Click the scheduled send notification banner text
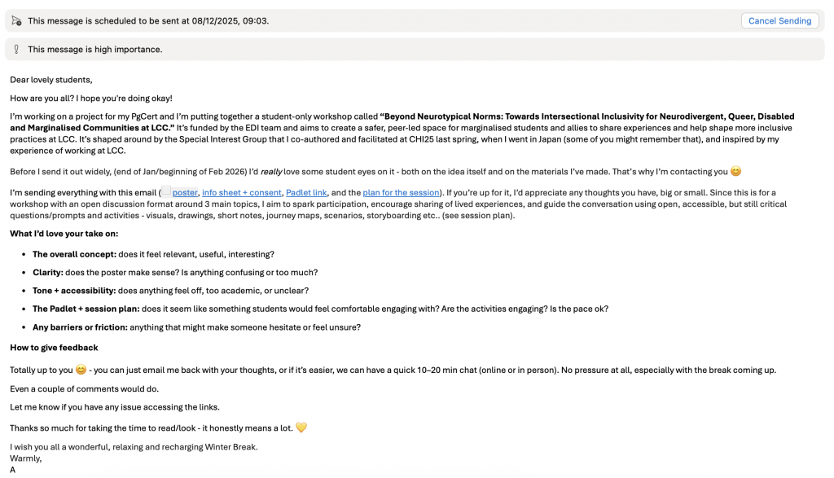The width and height of the screenshot is (834, 478). pyautogui.click(x=148, y=21)
